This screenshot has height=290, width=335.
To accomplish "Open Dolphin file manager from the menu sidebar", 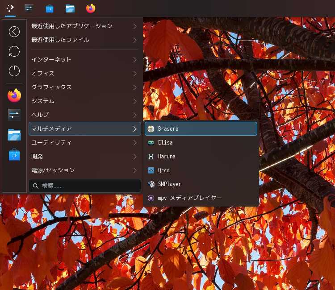I will 14,135.
